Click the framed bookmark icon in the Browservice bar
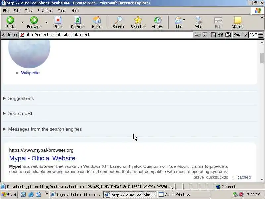 point(213,35)
